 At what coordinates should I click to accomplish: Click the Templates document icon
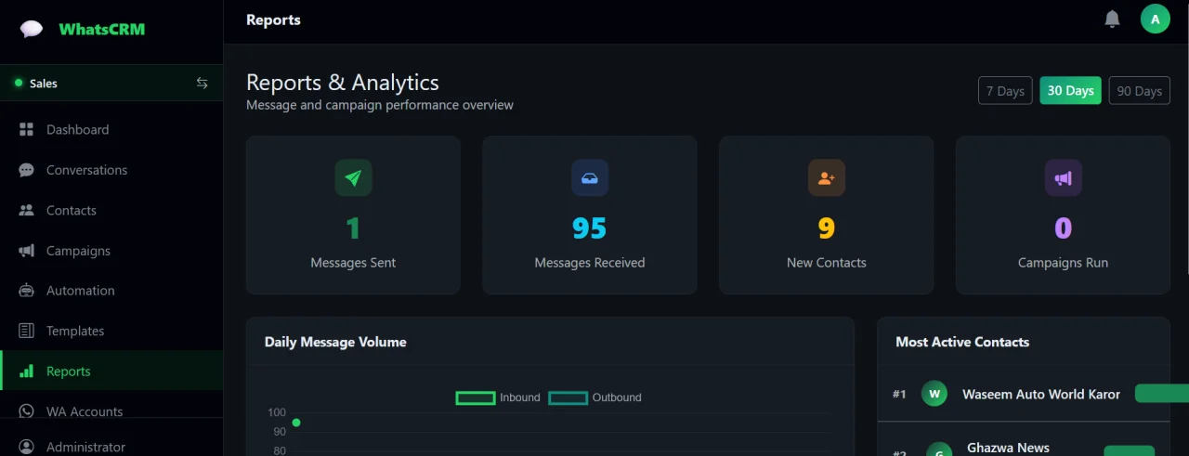click(x=27, y=331)
